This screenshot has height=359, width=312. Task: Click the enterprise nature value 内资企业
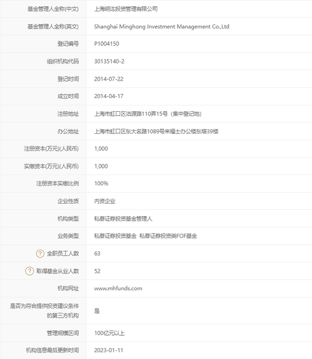click(x=104, y=201)
